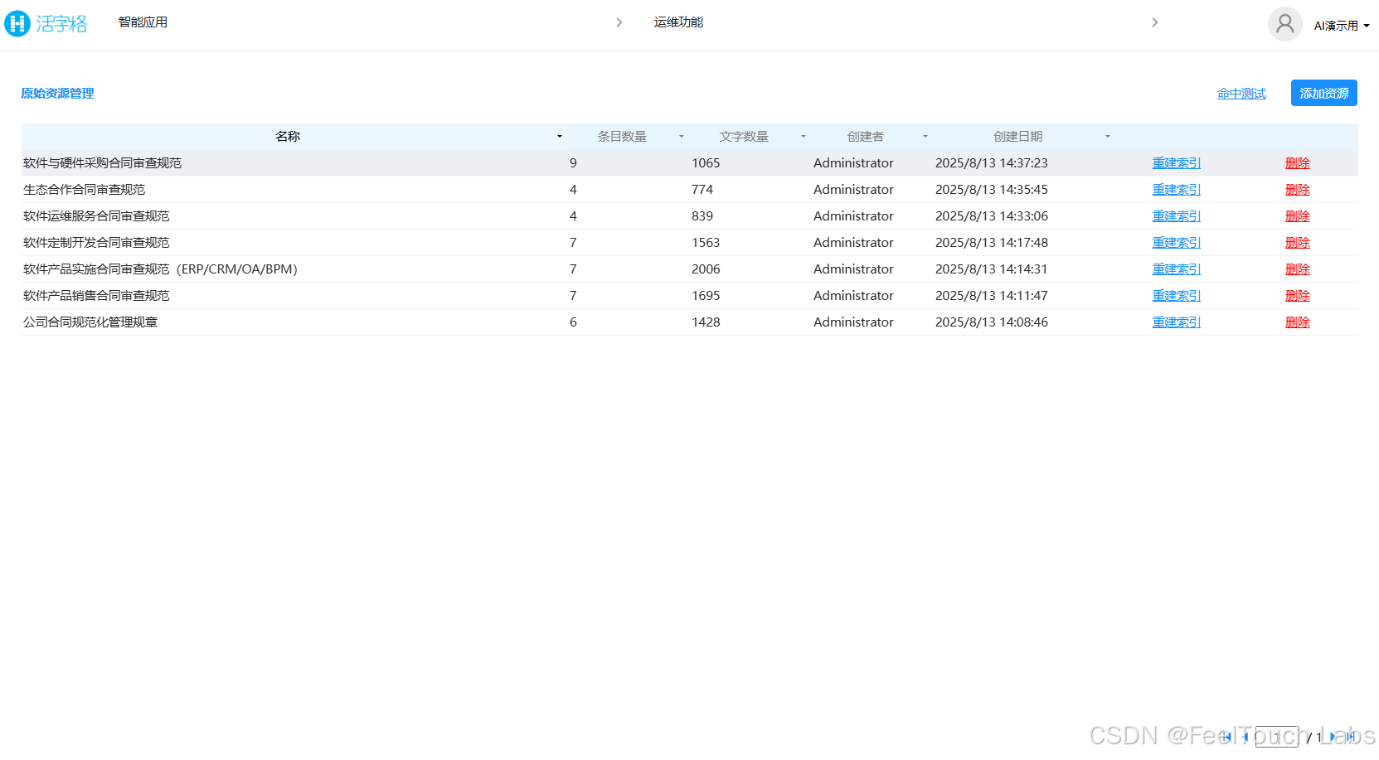This screenshot has width=1379, height=760.
Task: Click word count cell 774
Action: click(x=702, y=190)
